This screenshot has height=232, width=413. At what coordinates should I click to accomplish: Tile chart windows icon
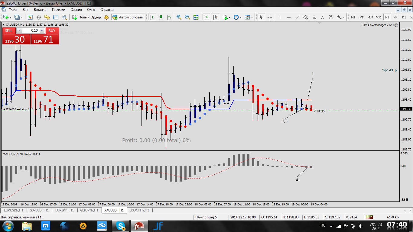tap(196, 17)
